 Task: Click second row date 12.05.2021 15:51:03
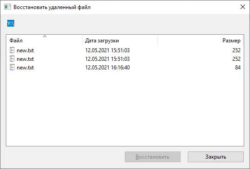(x=108, y=59)
